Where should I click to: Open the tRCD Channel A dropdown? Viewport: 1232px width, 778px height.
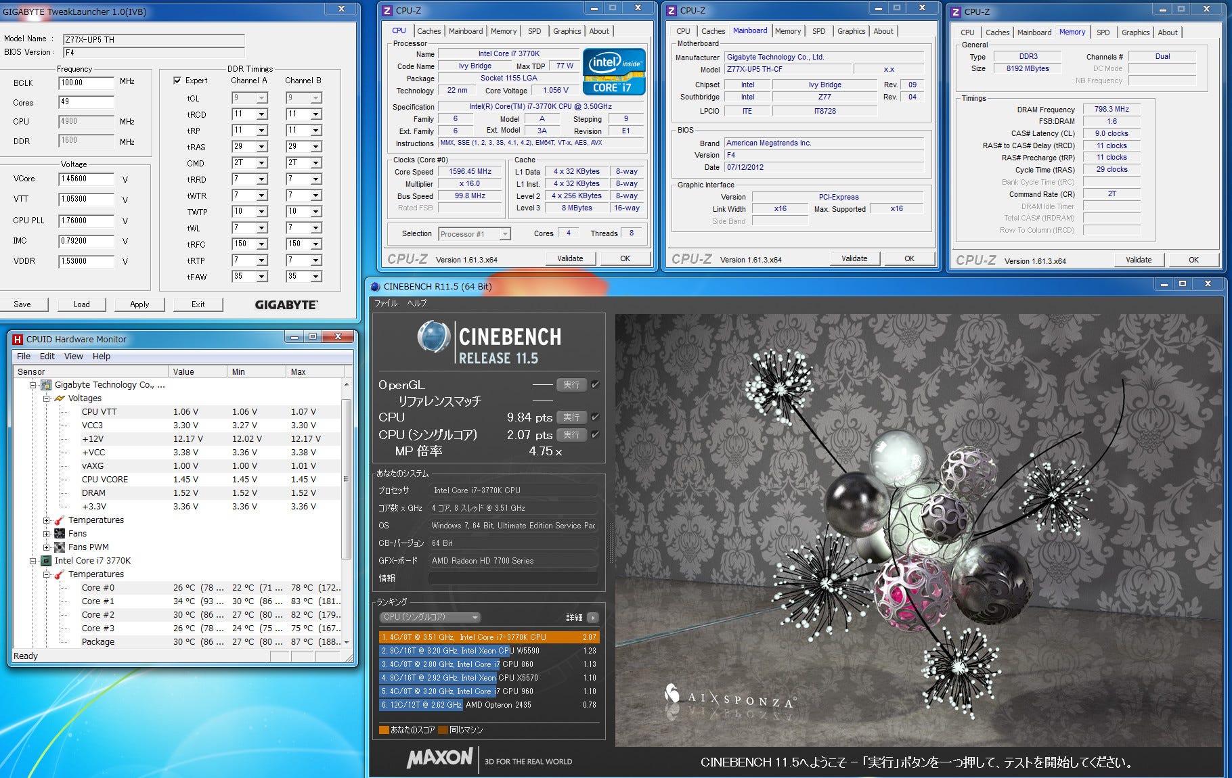[261, 114]
